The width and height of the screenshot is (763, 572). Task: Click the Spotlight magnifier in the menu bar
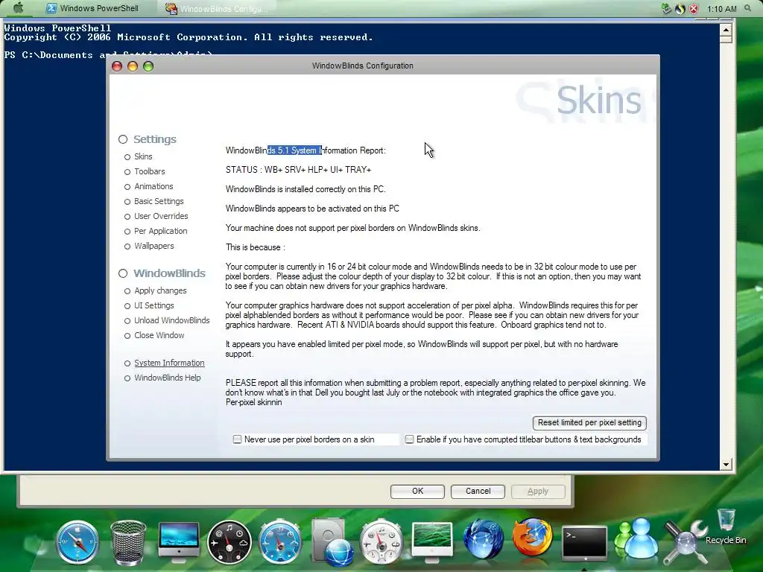click(748, 8)
